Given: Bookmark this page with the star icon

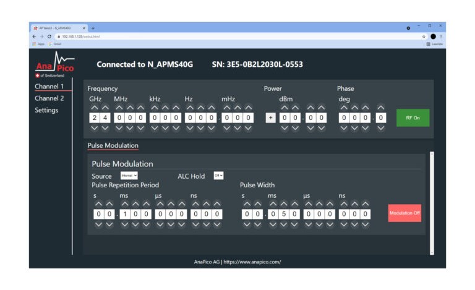Looking at the screenshot, I should (424, 36).
